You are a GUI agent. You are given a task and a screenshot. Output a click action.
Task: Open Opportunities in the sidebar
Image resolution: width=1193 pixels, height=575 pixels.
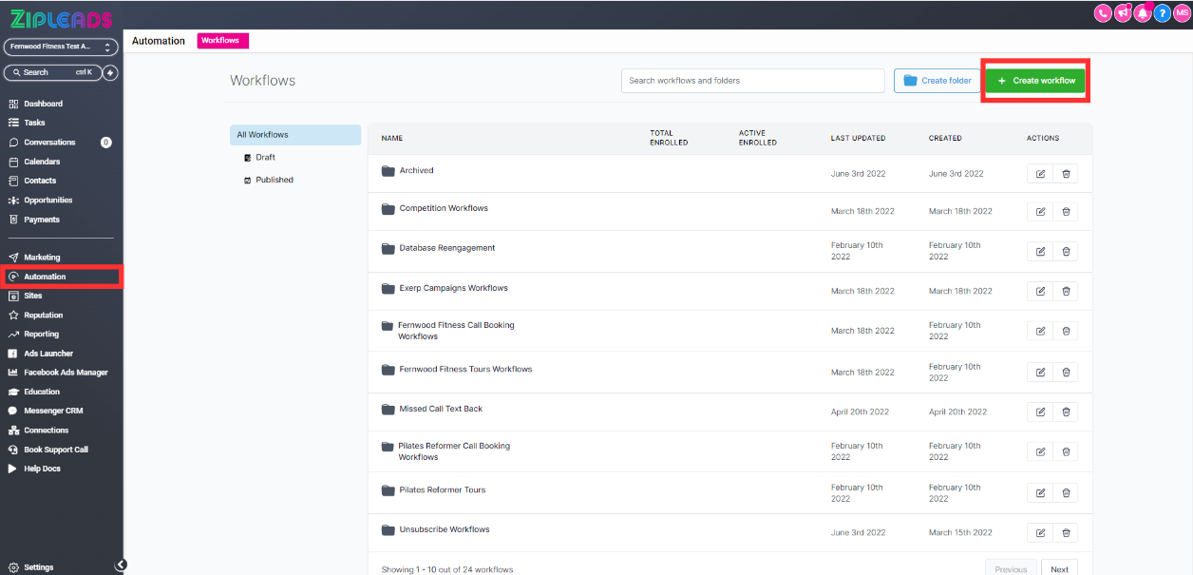47,201
